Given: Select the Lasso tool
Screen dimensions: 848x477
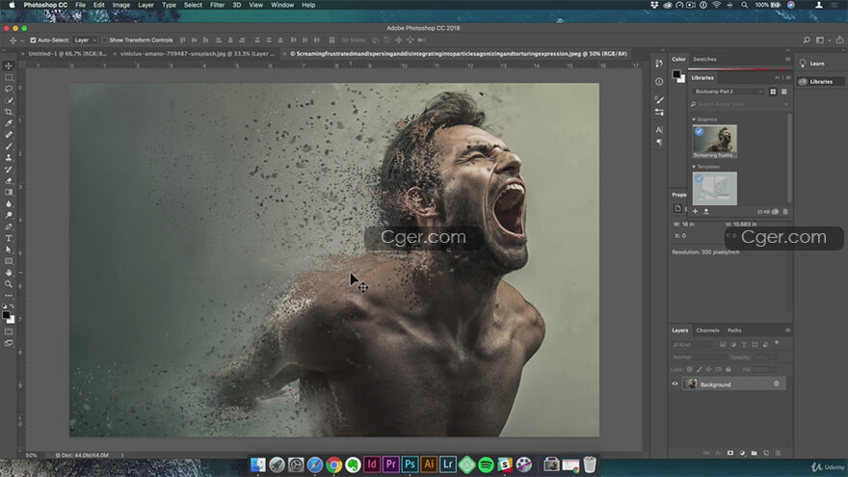Looking at the screenshot, I should point(8,89).
